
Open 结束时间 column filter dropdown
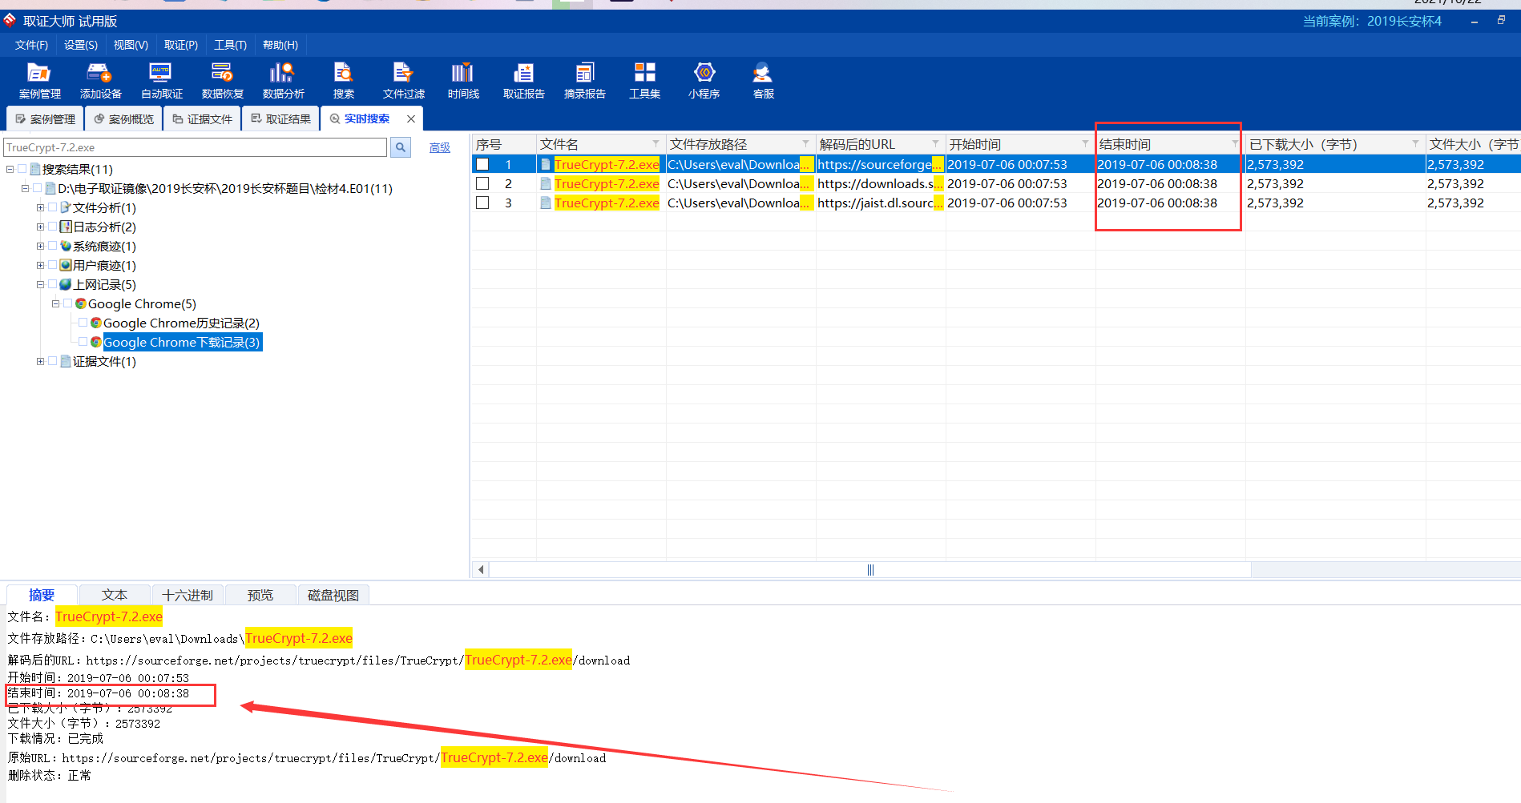coord(1235,143)
